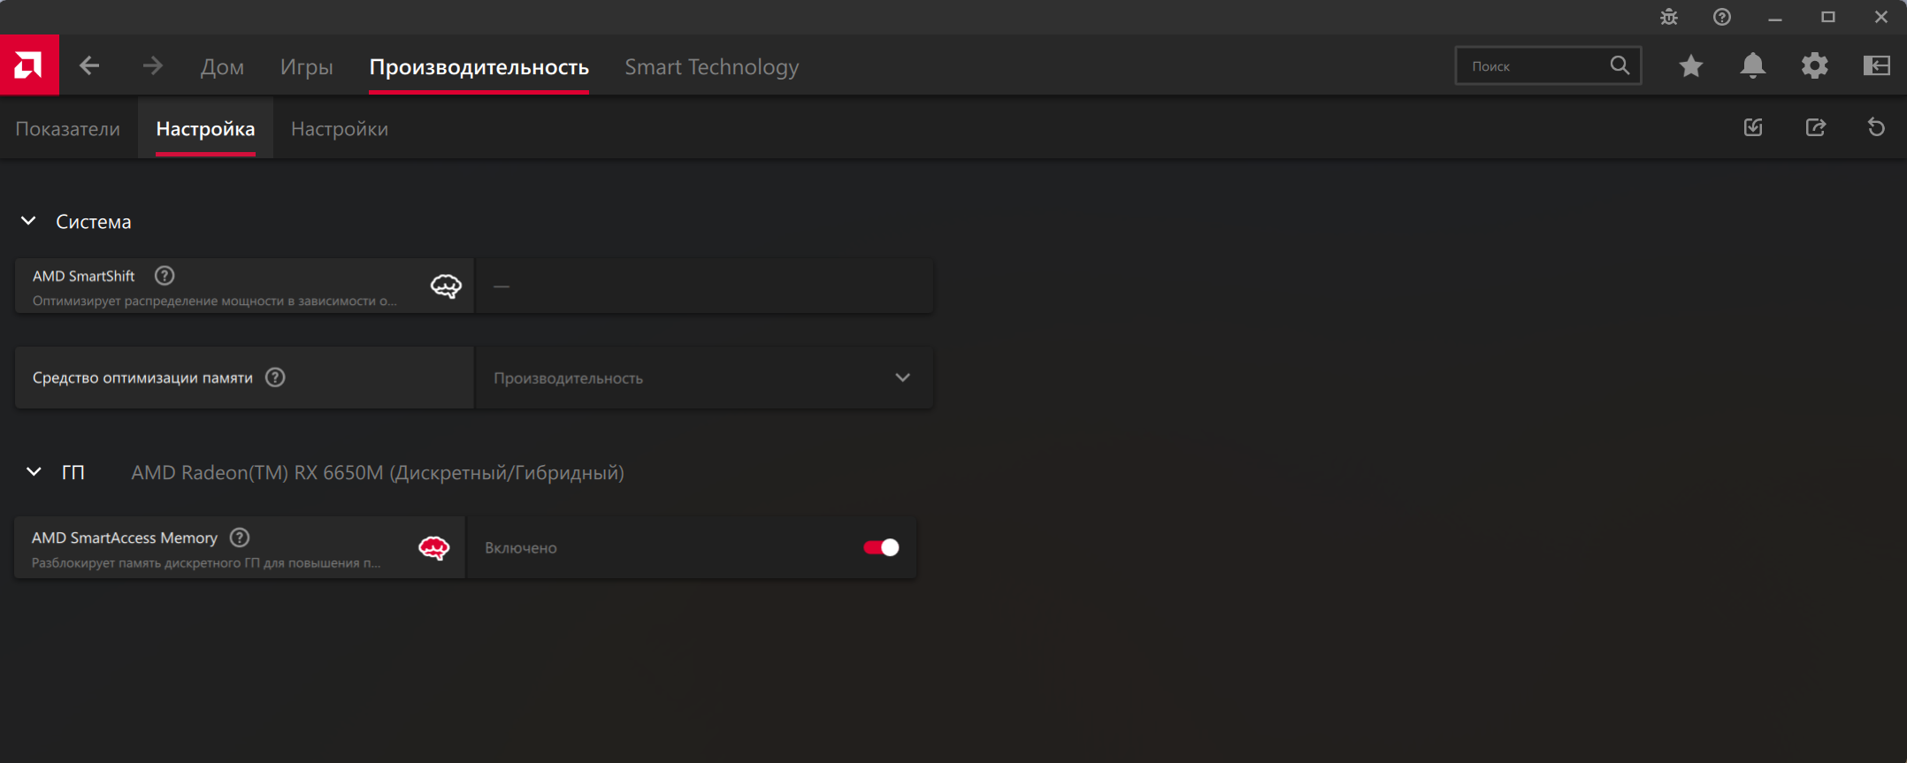Open the bug report tool icon
The width and height of the screenshot is (1907, 763).
(1668, 17)
